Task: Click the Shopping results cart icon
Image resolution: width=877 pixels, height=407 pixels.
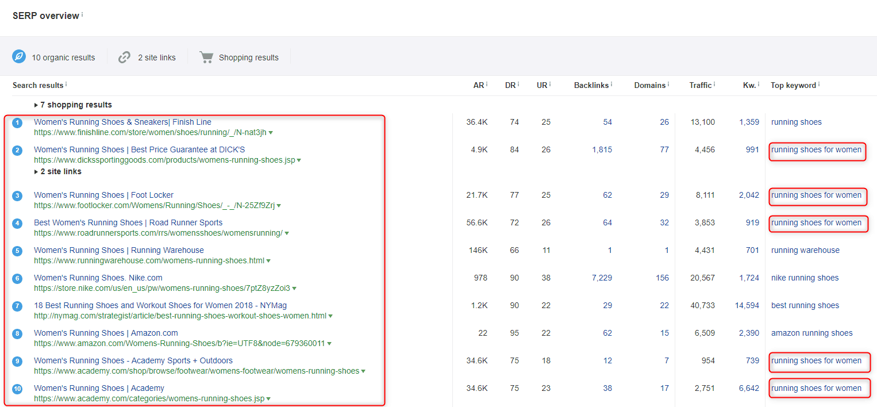Action: [206, 57]
